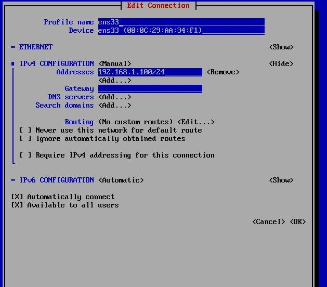This screenshot has height=287, width=327.
Task: Show the IPv6 CONFIGURATION section
Action: 281,180
